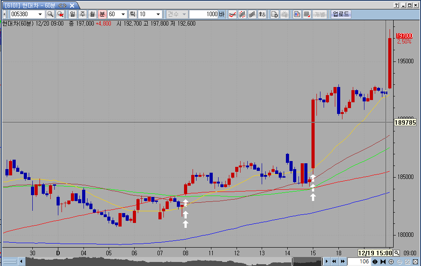This screenshot has width=421, height=266.
Task: Click the help question mark icon
Action: 395,5
